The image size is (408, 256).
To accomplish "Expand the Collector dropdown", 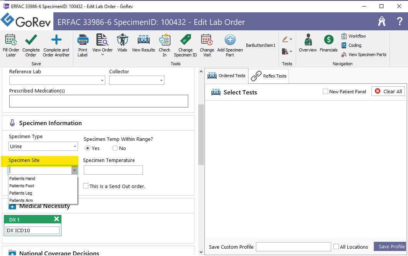I will 161,81.
